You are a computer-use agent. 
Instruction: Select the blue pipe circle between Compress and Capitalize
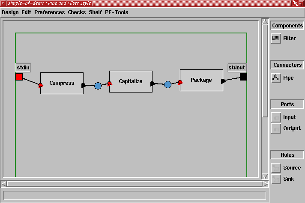98,86
